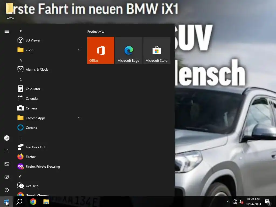This screenshot has height=207, width=276.
Task: Click the 'F' letter header
Action: click(20, 138)
